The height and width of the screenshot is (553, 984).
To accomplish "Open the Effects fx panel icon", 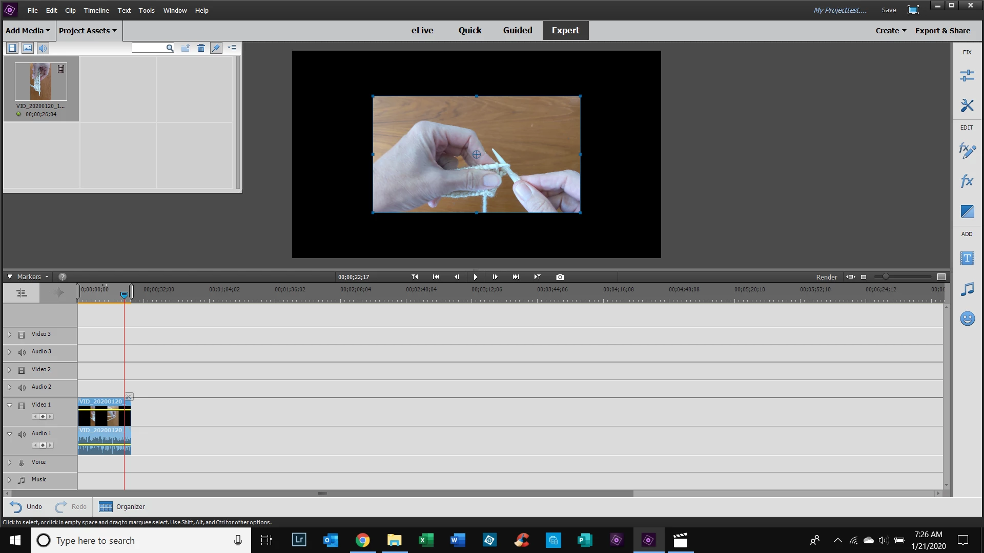I will [967, 181].
